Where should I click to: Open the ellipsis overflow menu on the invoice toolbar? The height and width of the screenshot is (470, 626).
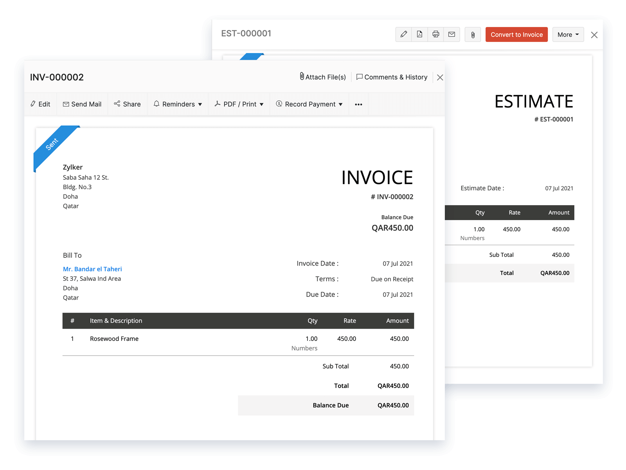click(x=358, y=104)
